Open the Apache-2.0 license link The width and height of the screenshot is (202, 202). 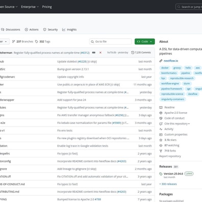tap(173, 113)
